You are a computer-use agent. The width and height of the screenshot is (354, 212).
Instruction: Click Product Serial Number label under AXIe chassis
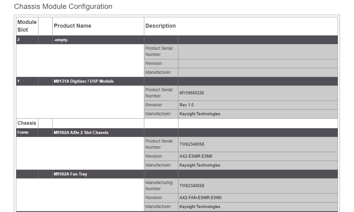click(159, 144)
